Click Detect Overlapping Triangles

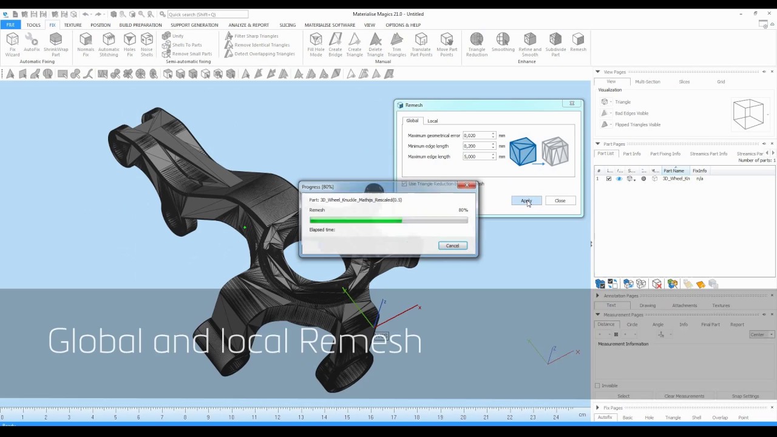point(259,53)
